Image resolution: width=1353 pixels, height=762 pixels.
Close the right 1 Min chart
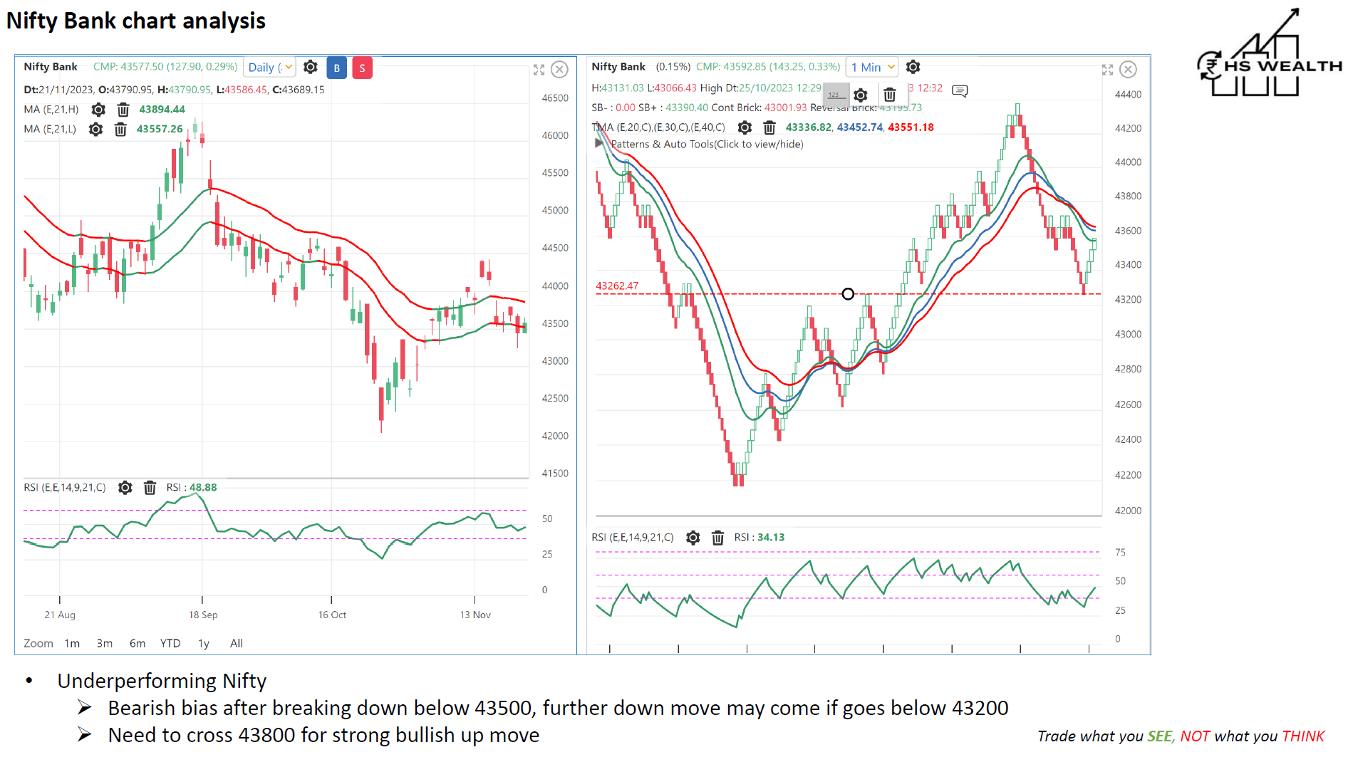coord(1129,70)
